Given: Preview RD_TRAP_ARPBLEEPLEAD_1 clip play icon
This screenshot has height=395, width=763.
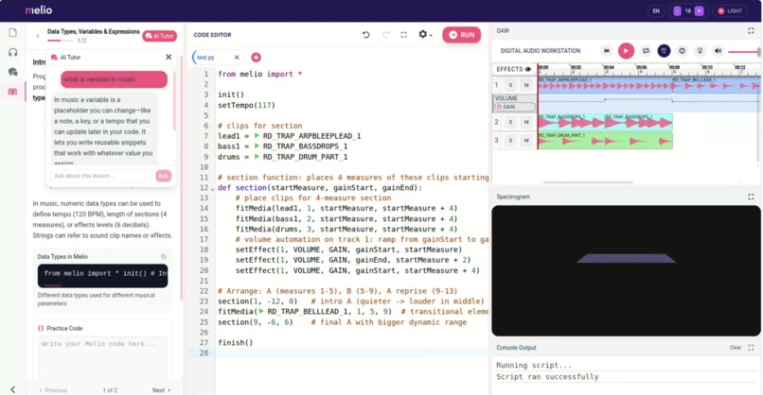Looking at the screenshot, I should pyautogui.click(x=257, y=135).
